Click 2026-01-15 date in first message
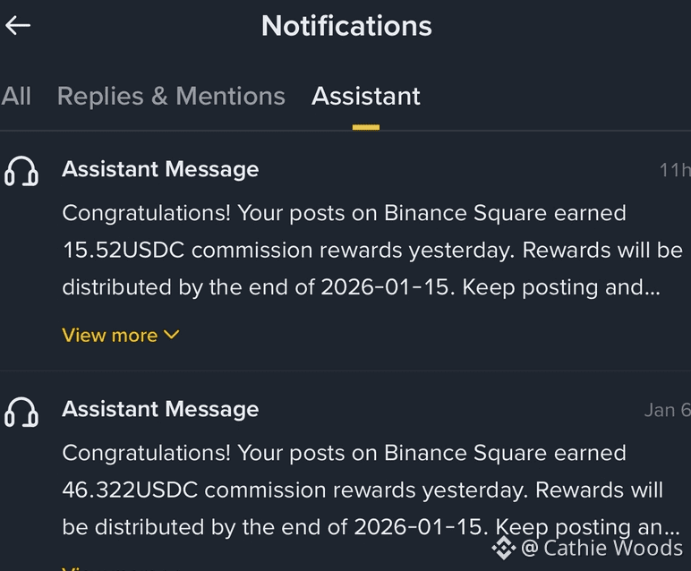Screen dimensions: 691x571 pos(388,287)
